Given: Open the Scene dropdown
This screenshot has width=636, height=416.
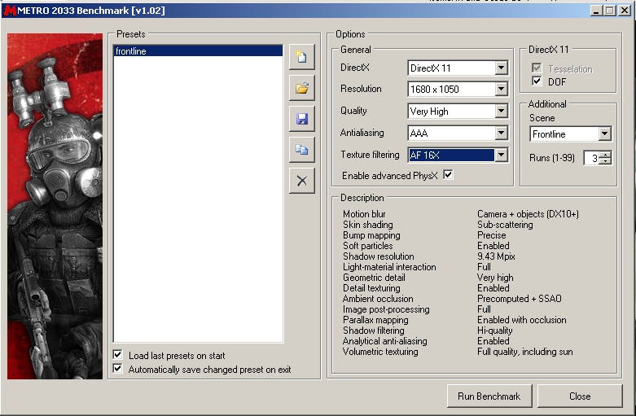Looking at the screenshot, I should [x=603, y=134].
